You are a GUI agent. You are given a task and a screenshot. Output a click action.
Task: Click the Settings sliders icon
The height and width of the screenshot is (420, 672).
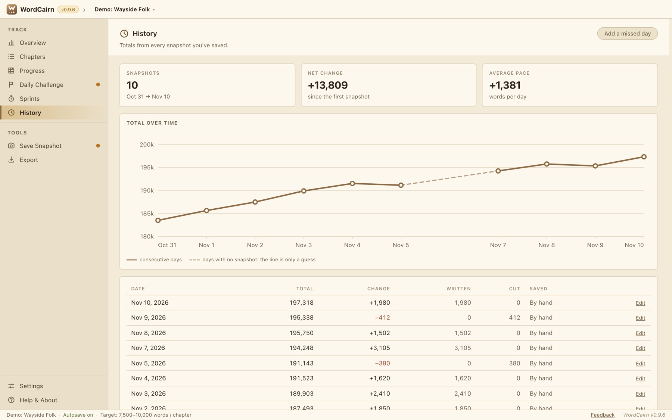(11, 386)
